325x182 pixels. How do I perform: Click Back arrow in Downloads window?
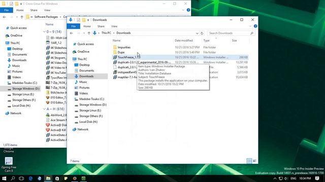pyautogui.click(x=72, y=33)
